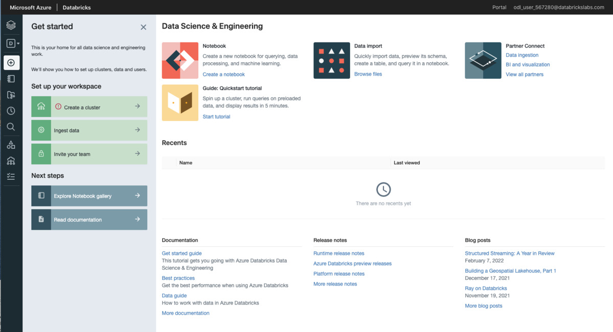Click the Notebook tile thumbnail
Screen dimensions: 613x332
(x=180, y=61)
